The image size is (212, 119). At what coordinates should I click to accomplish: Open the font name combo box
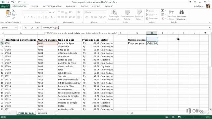(32, 12)
